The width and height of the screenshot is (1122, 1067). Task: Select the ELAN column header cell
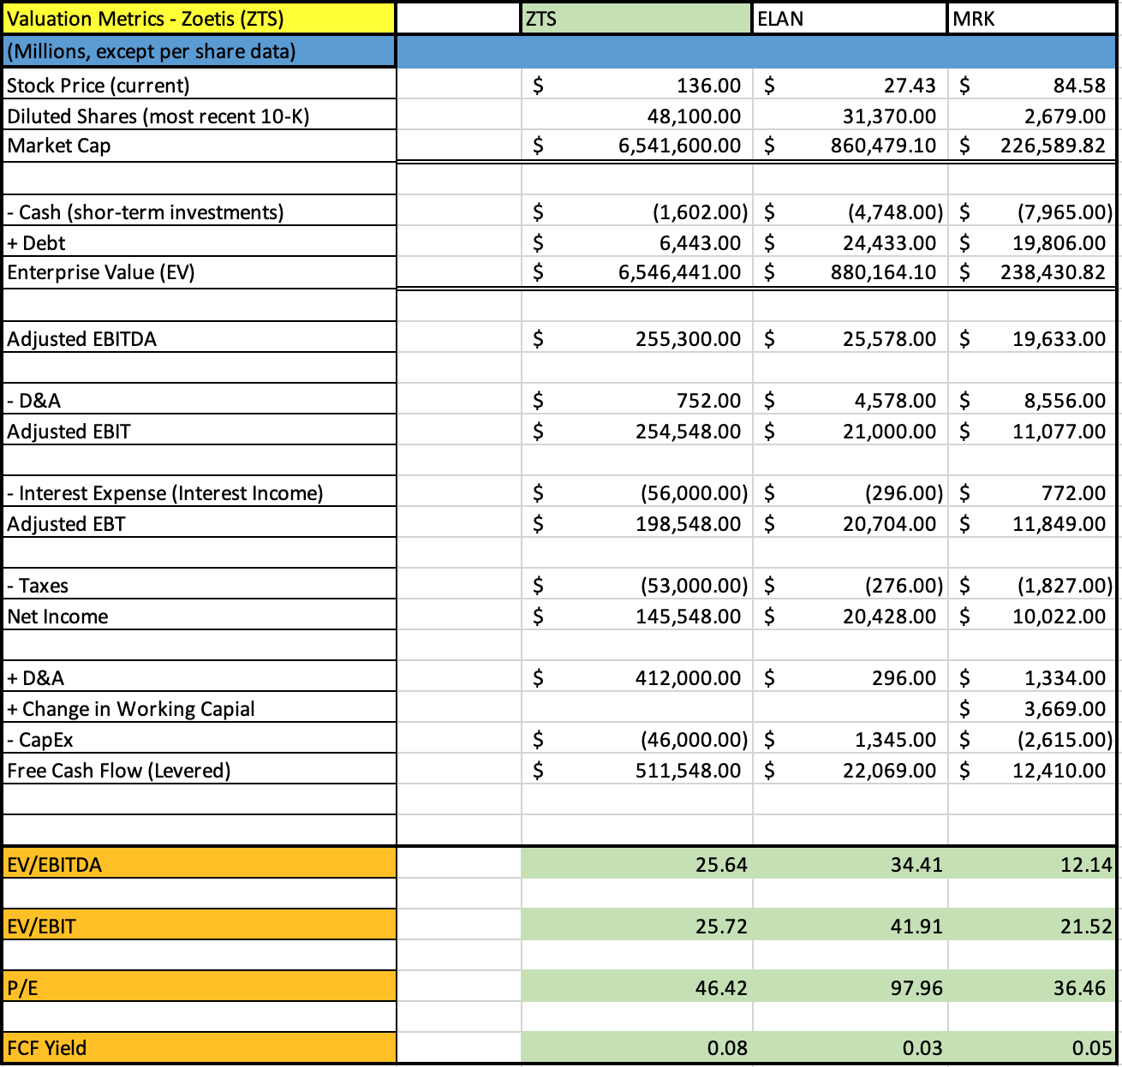(850, 18)
